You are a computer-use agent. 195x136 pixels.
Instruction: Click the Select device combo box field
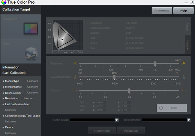94,120
